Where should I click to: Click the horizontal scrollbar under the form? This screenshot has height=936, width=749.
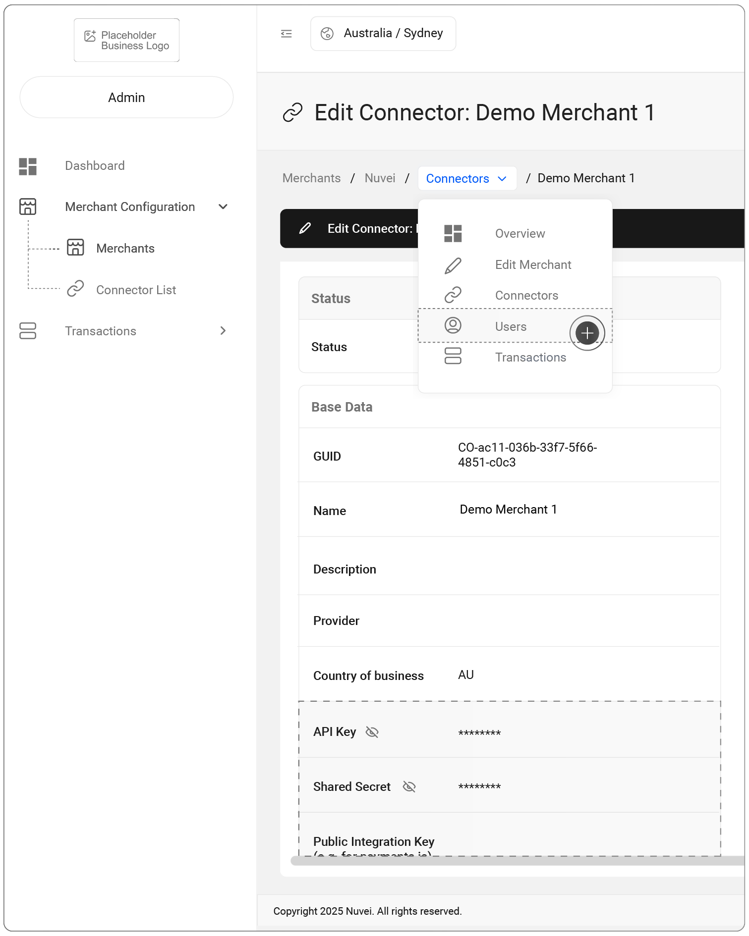click(517, 861)
